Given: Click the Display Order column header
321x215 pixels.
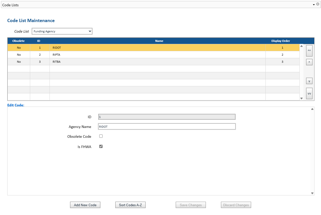Looking at the screenshot, I should coord(281,41).
